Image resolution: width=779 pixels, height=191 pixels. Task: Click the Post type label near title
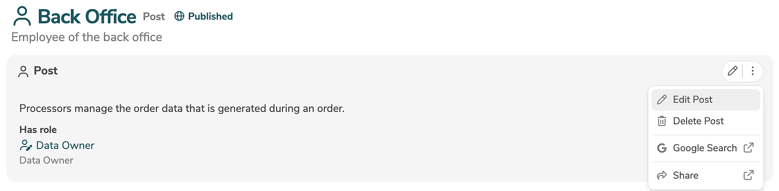pyautogui.click(x=154, y=17)
